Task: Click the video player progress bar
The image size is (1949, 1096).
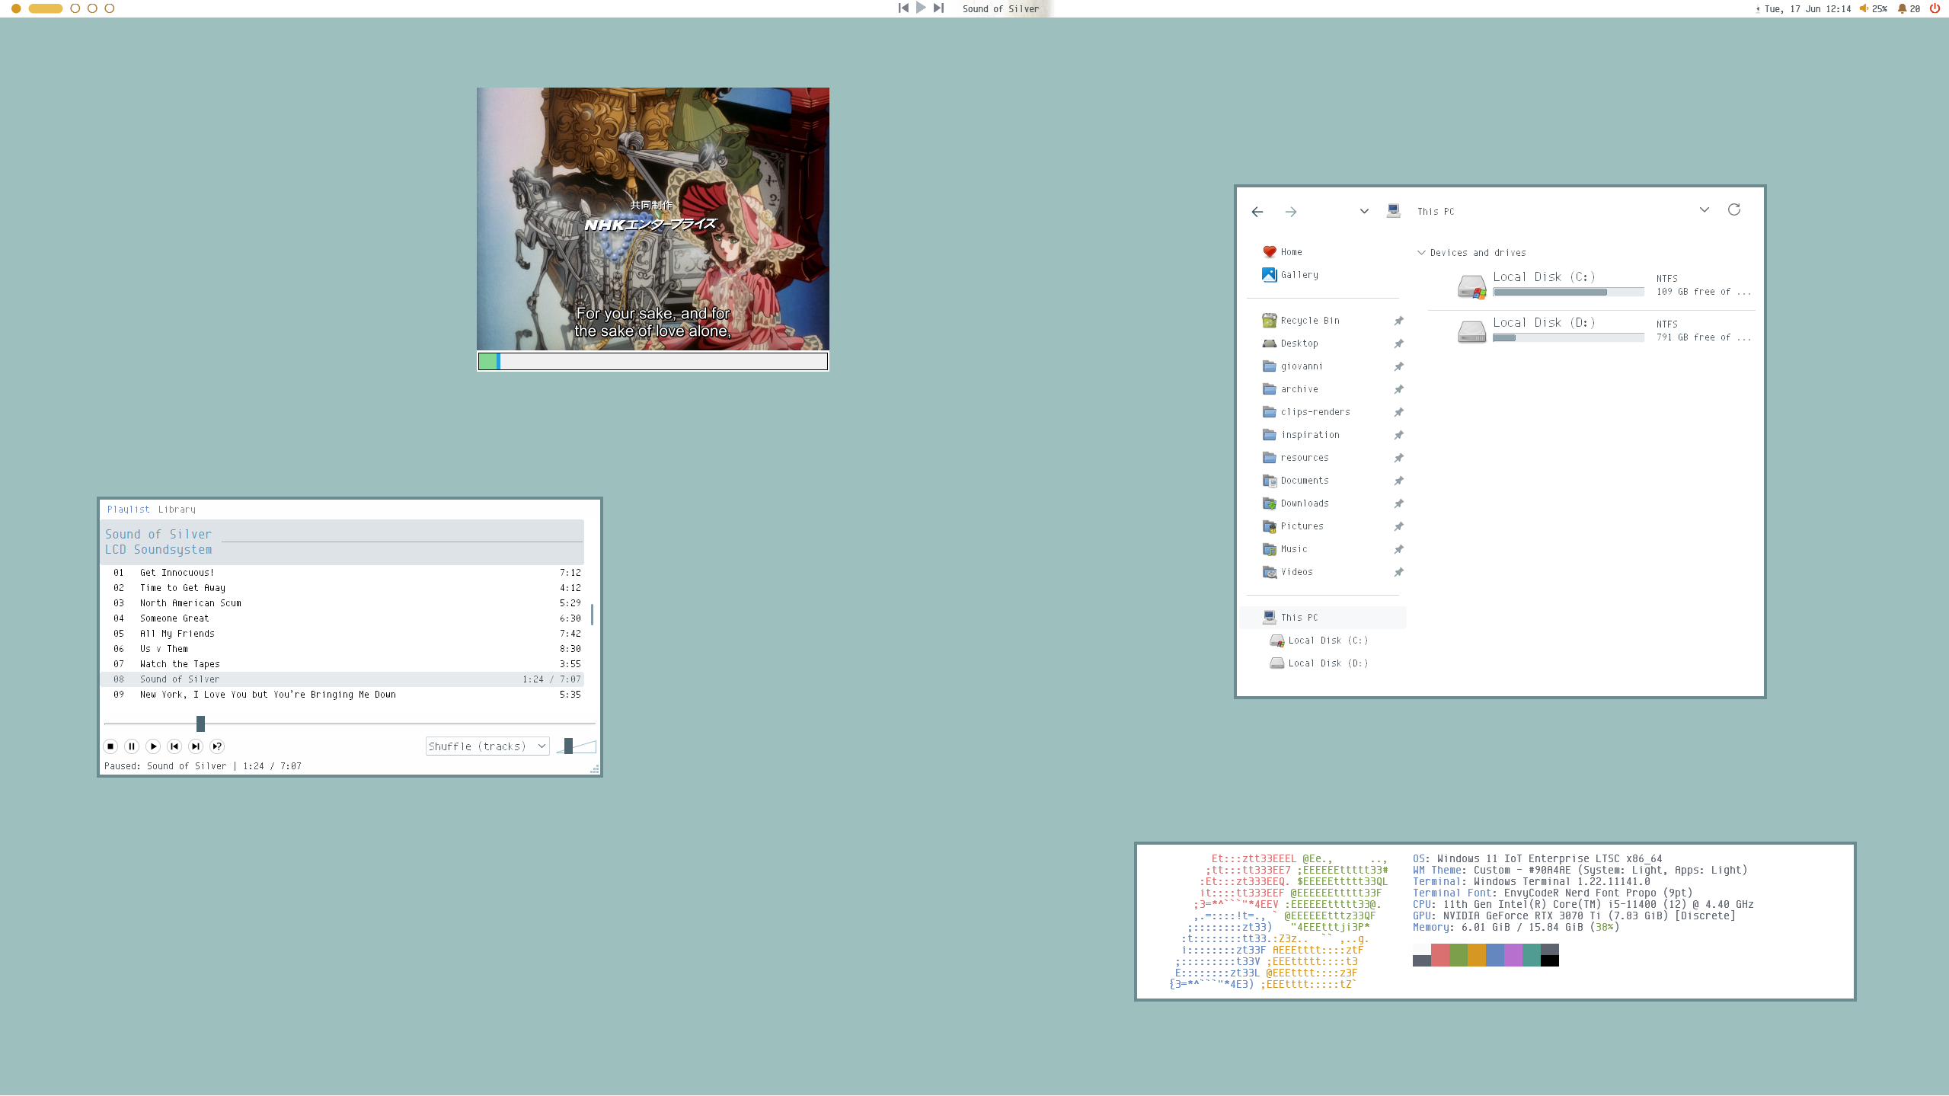Action: tap(653, 362)
